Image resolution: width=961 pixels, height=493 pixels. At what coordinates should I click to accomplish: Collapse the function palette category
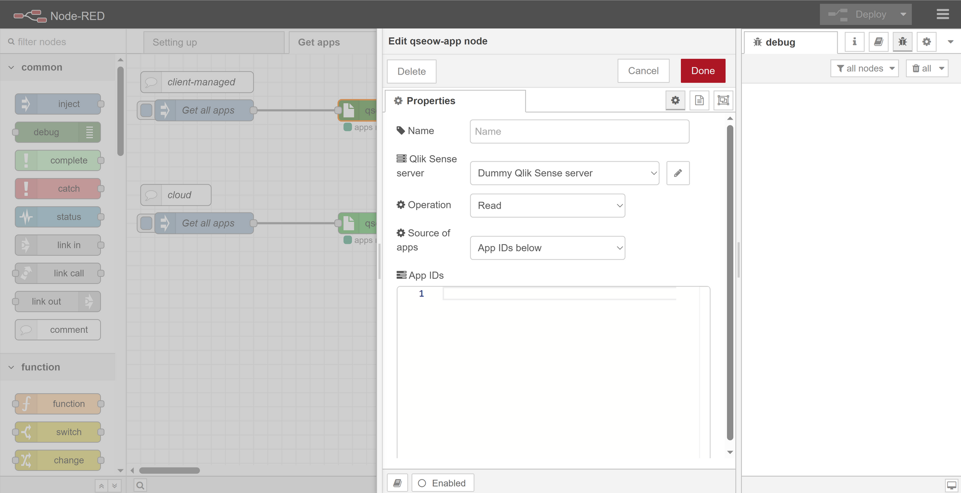pos(58,367)
